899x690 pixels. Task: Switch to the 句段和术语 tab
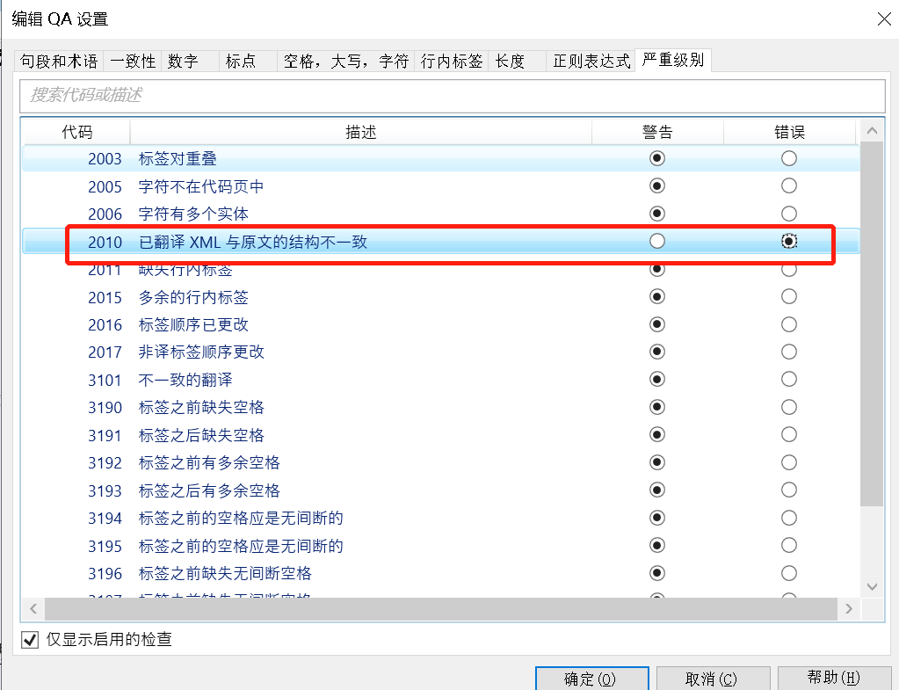click(x=59, y=61)
